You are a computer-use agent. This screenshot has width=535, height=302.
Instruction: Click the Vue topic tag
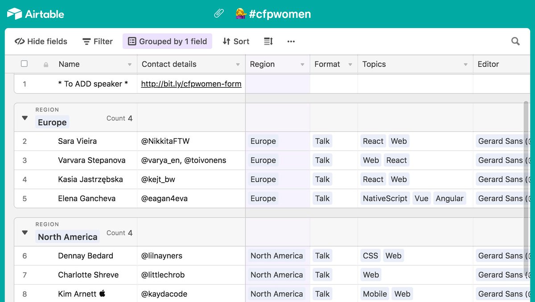coord(421,199)
